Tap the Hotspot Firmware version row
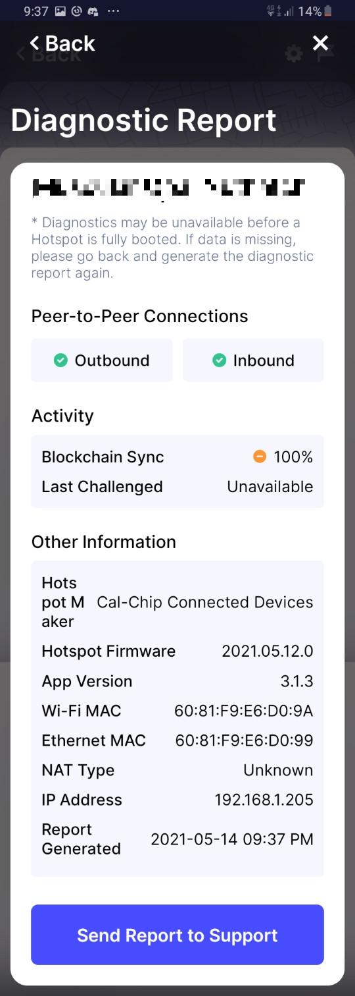 177,651
